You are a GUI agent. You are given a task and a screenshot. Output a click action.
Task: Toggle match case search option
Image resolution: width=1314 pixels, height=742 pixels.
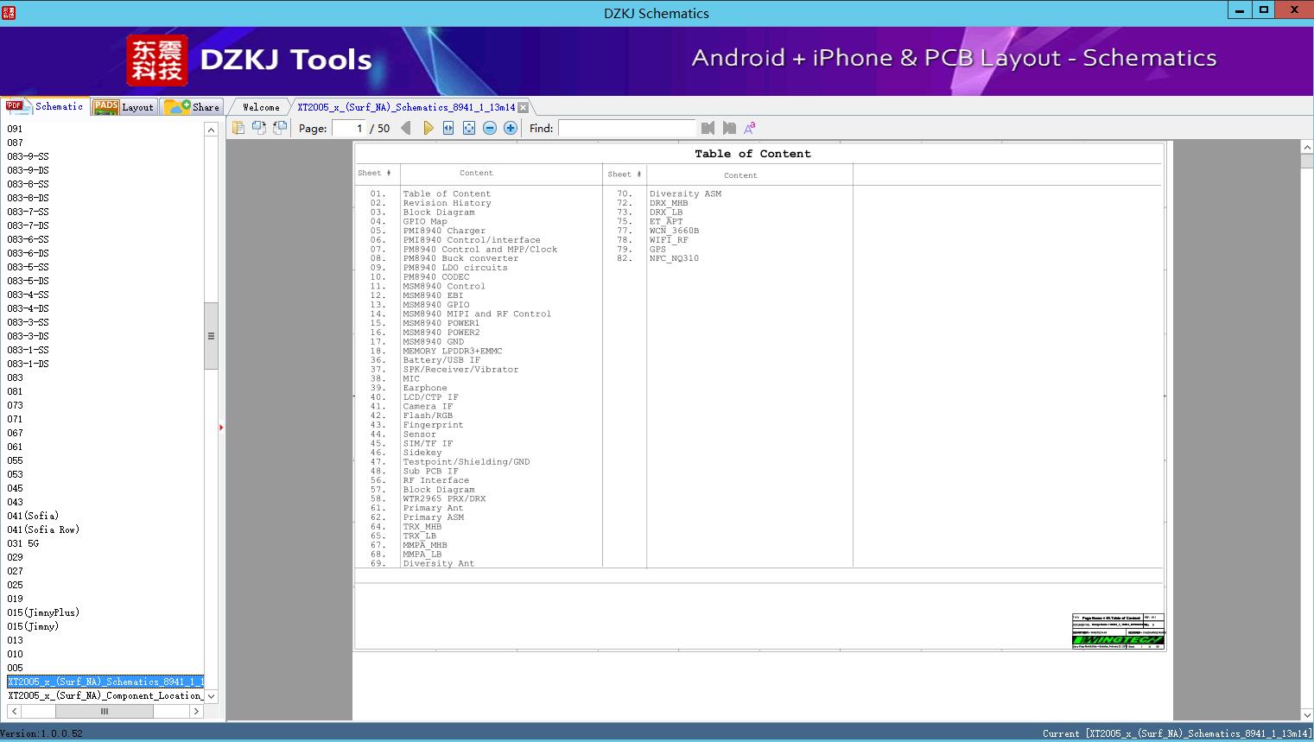pyautogui.click(x=750, y=128)
